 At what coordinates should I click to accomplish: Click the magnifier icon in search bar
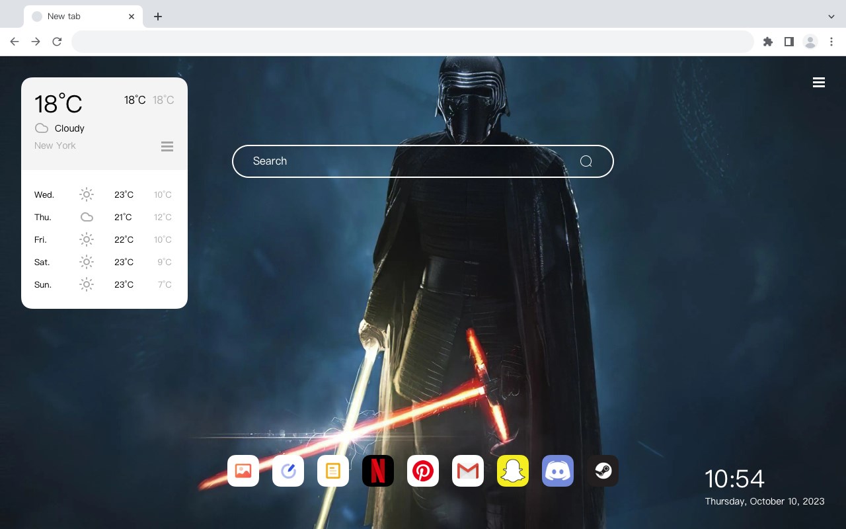(x=586, y=161)
